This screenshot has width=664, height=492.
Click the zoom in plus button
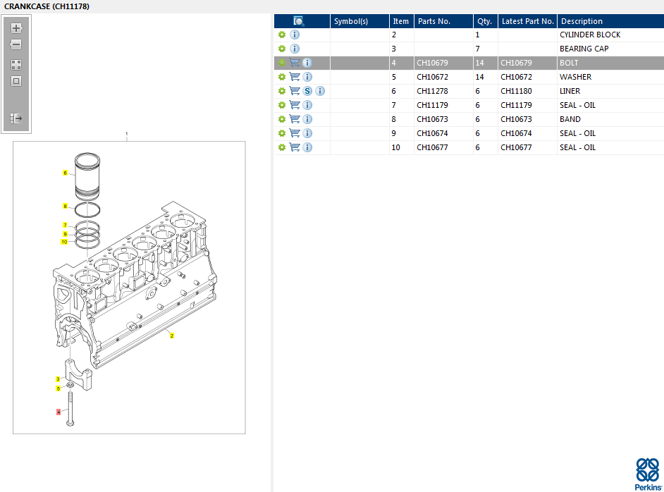16,28
